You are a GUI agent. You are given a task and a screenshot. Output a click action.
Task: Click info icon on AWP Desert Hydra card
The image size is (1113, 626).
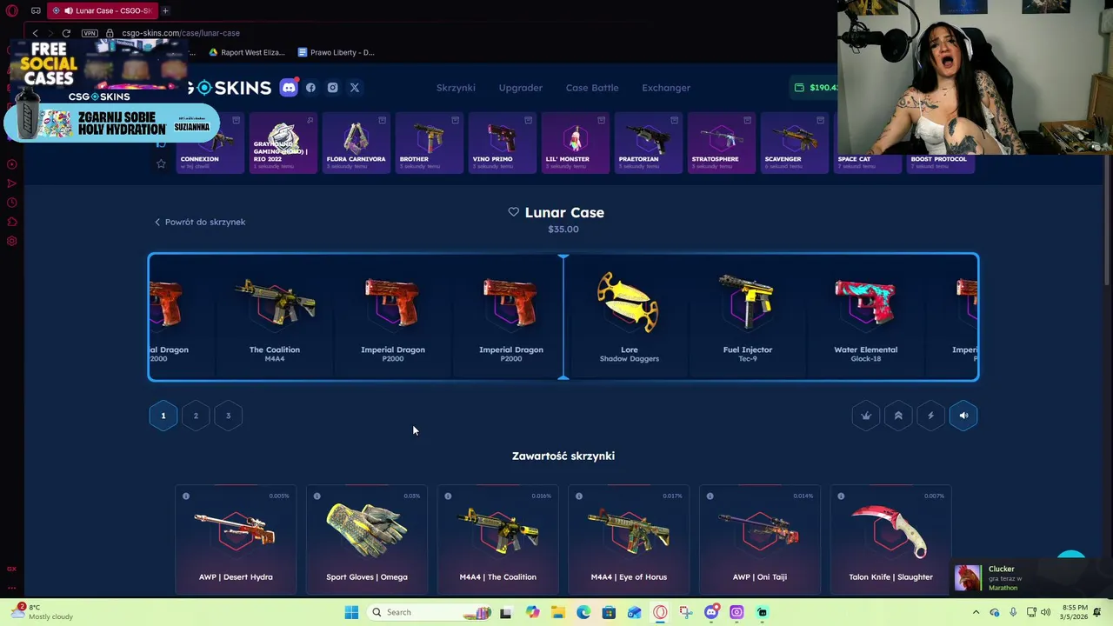coord(185,496)
